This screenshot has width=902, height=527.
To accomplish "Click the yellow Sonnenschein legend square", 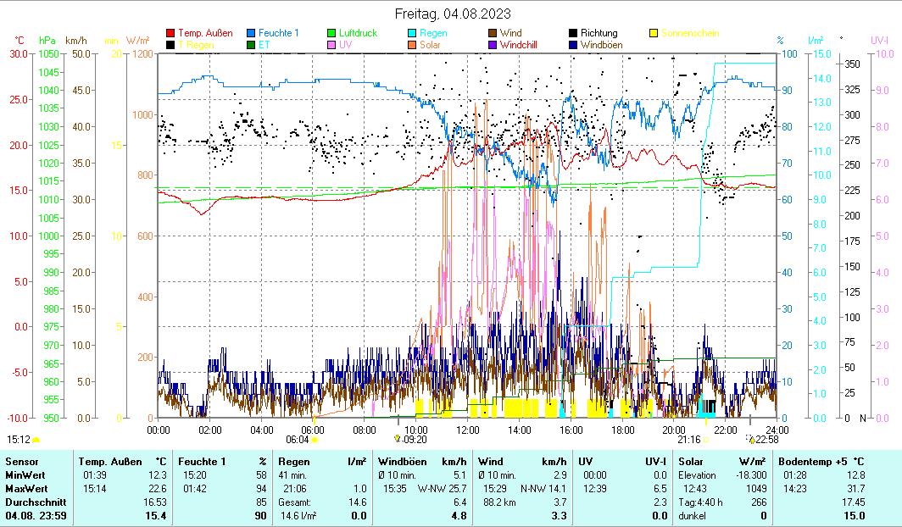I will pyautogui.click(x=654, y=34).
